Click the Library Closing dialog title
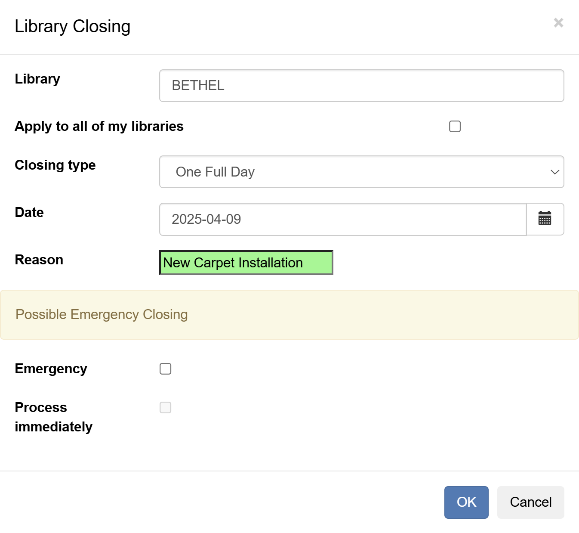Viewport: 579px width, 533px height. coord(72,26)
